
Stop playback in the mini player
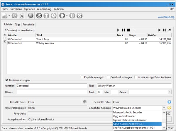point(128,30)
